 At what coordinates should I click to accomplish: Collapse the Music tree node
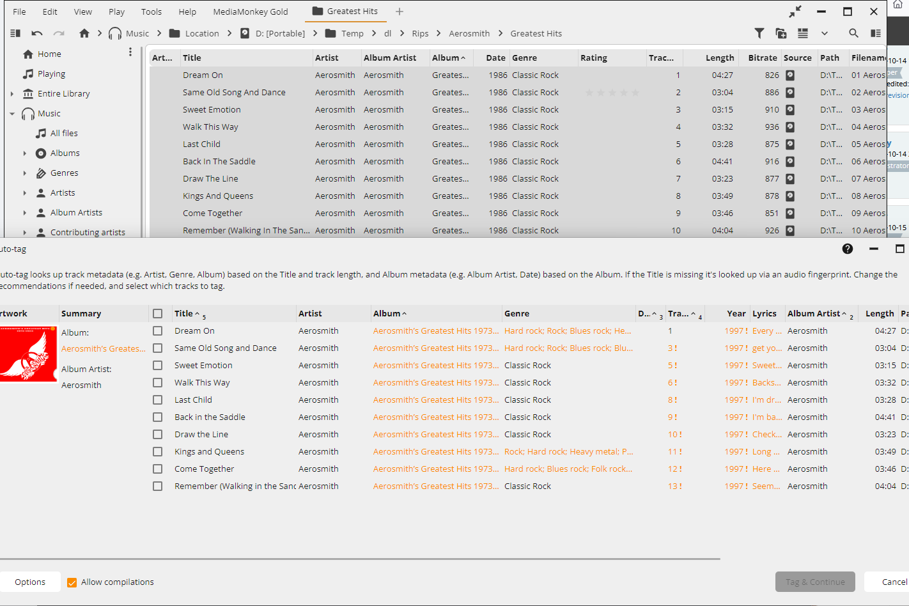[x=12, y=114]
